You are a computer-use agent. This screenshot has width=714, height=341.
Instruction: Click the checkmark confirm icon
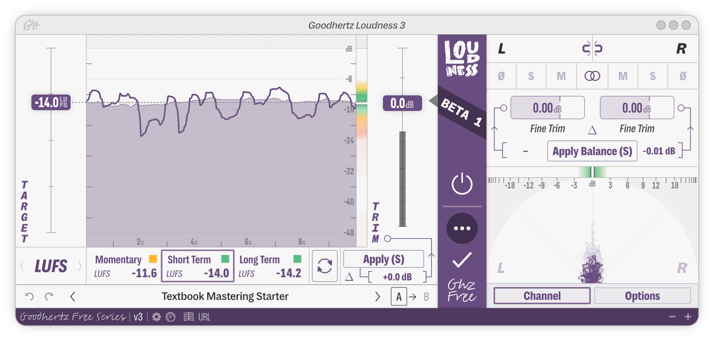pyautogui.click(x=462, y=260)
